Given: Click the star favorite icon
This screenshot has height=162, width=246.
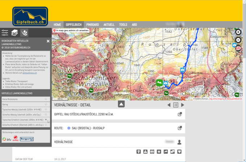Looking at the screenshot, I should click(x=159, y=152).
